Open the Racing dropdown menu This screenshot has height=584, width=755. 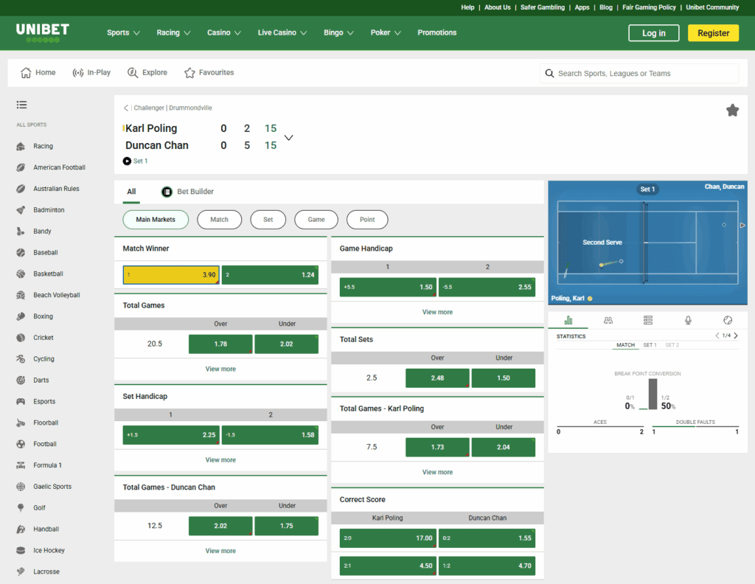173,32
